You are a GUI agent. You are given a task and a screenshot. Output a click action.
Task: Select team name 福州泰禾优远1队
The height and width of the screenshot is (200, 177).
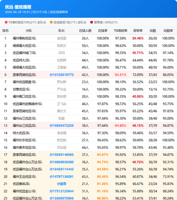pos(24,148)
